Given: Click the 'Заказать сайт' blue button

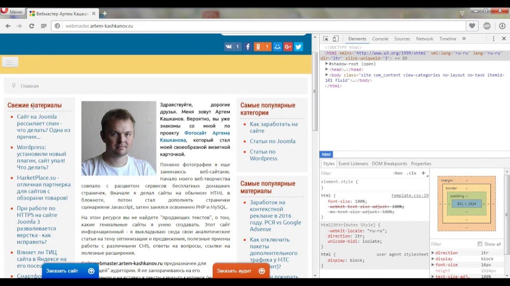Looking at the screenshot, I should pos(70,271).
